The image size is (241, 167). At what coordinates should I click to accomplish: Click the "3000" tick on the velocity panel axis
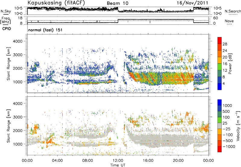click(18, 117)
